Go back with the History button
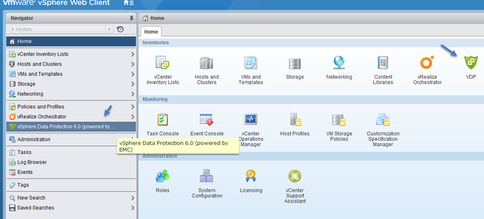The width and height of the screenshot is (484, 219). (x=56, y=30)
